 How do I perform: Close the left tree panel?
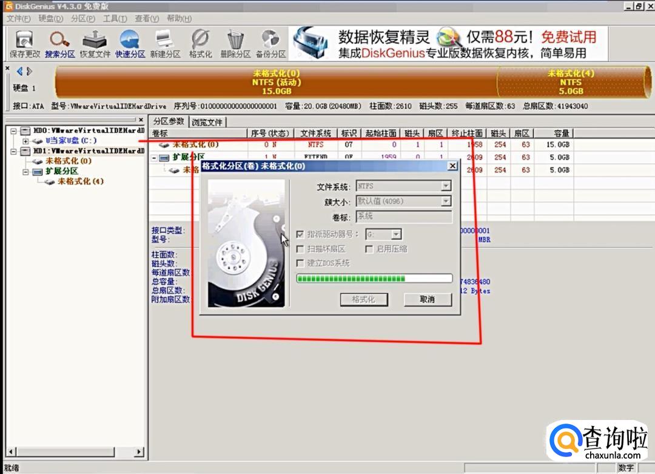(141, 120)
